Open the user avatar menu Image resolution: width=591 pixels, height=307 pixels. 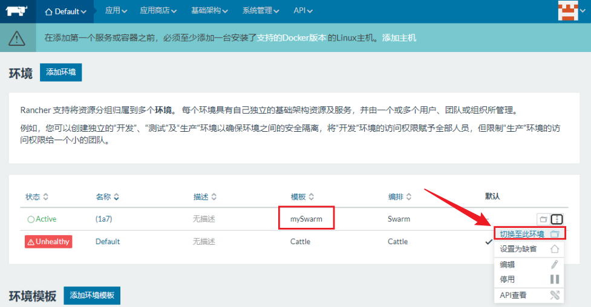point(572,10)
